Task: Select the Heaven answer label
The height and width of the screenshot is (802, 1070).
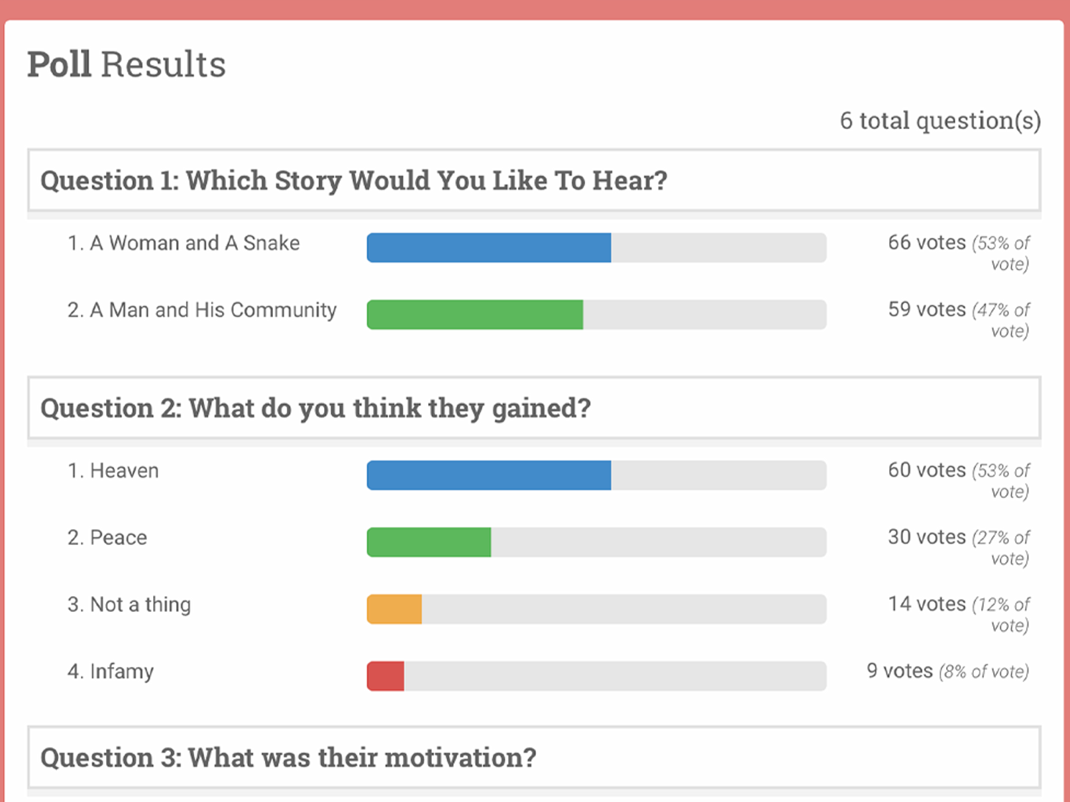Action: coord(113,471)
